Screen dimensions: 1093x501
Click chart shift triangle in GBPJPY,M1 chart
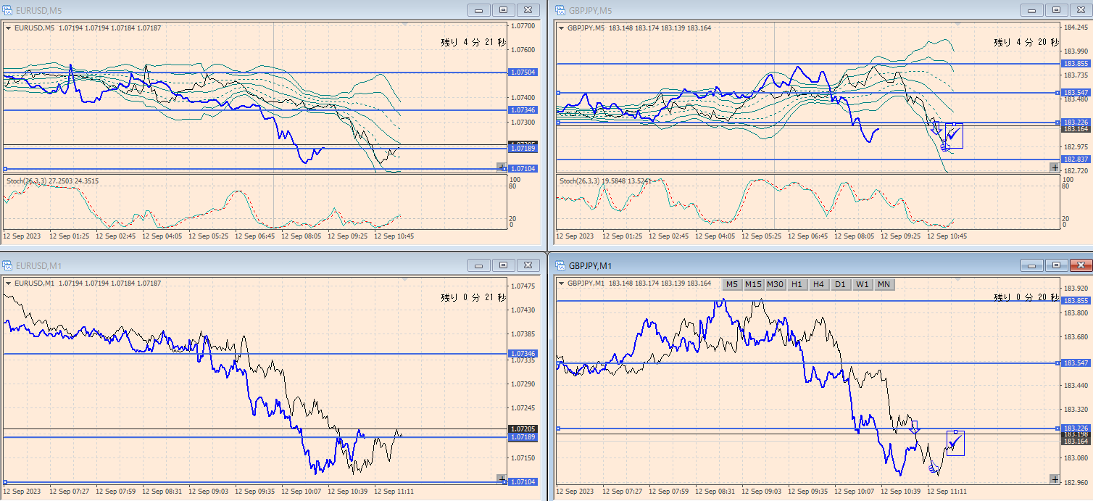tap(957, 280)
